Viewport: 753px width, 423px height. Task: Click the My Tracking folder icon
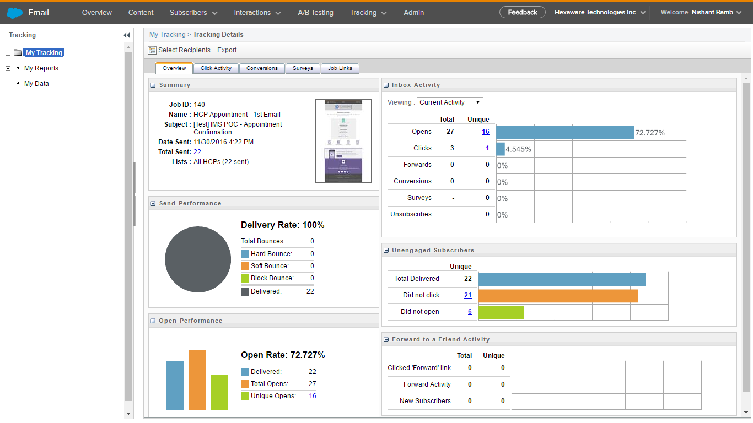pyautogui.click(x=18, y=53)
